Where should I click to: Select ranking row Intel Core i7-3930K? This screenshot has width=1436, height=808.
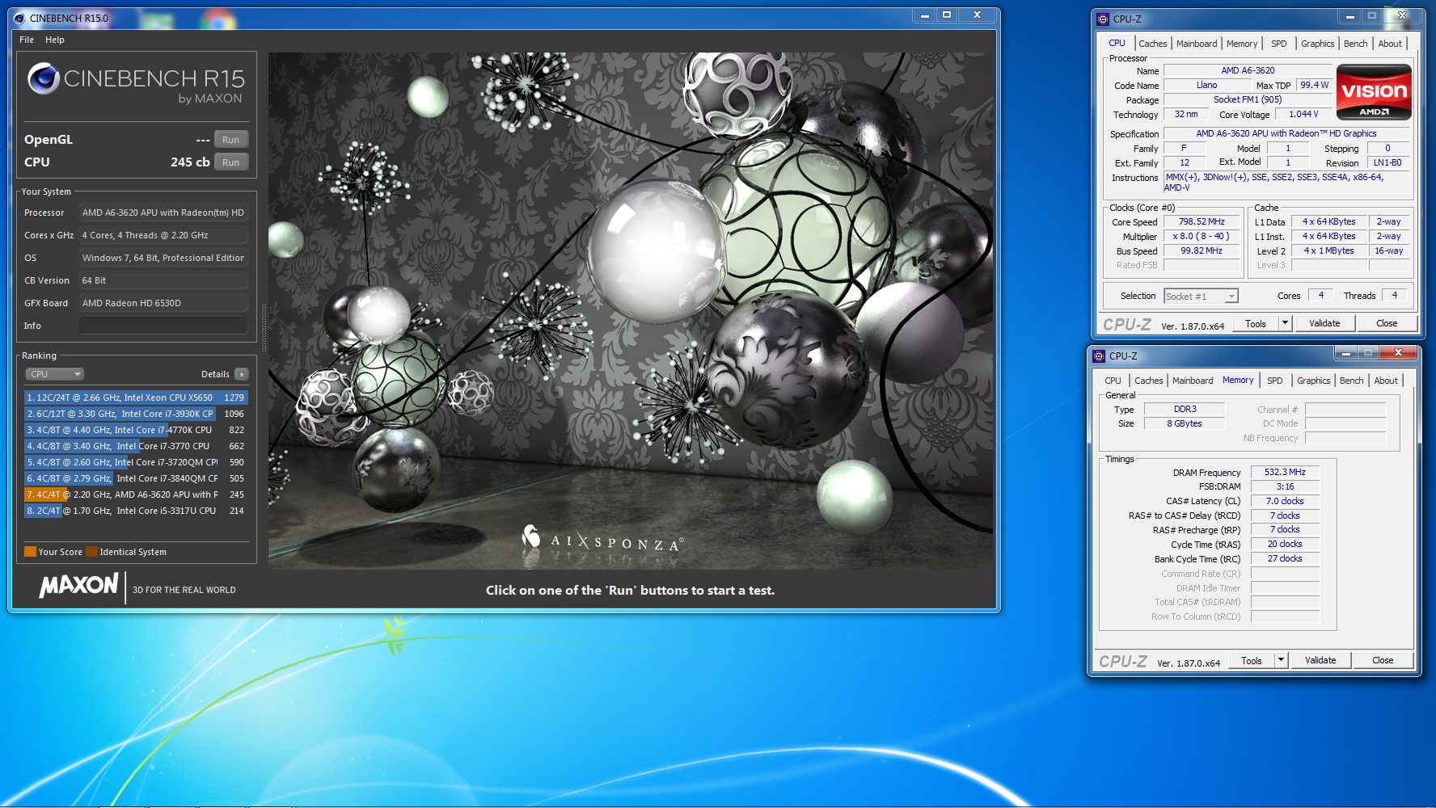click(136, 414)
